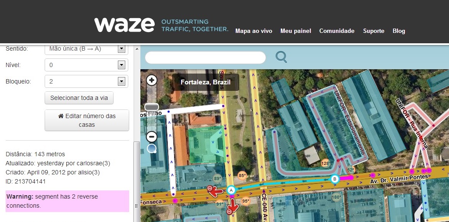
Task: Go to Meu painel
Action: (296, 31)
